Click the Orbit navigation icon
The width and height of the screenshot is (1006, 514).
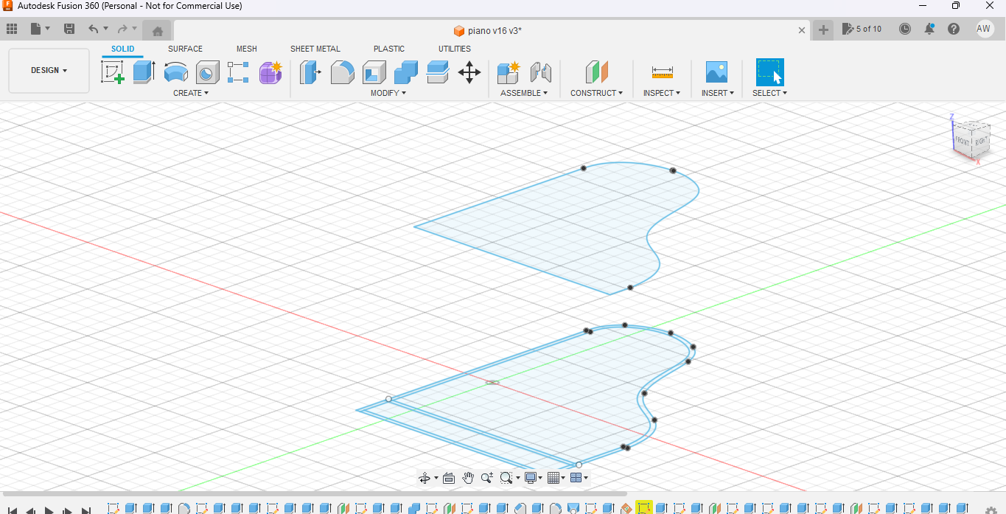[x=425, y=478]
